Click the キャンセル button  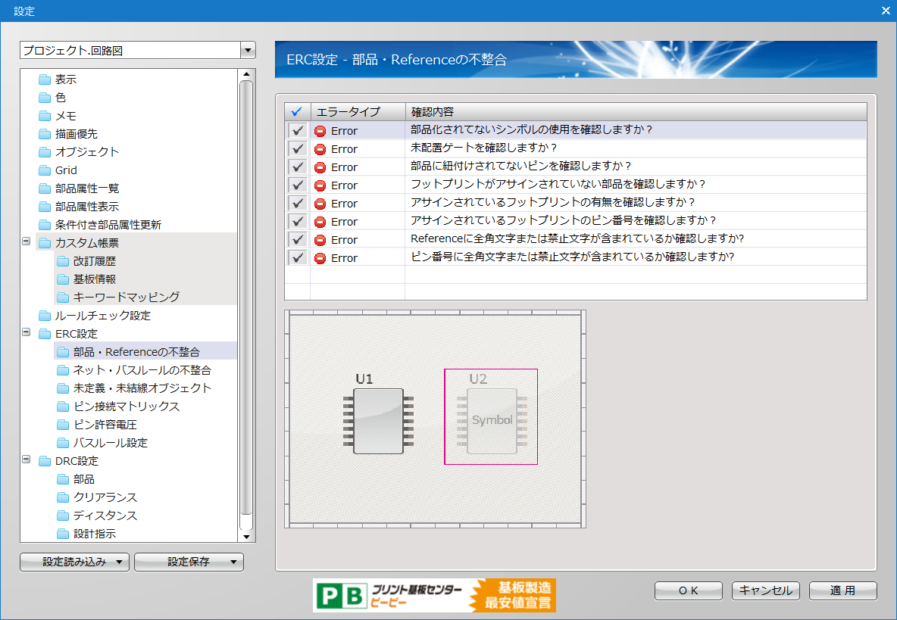(765, 590)
